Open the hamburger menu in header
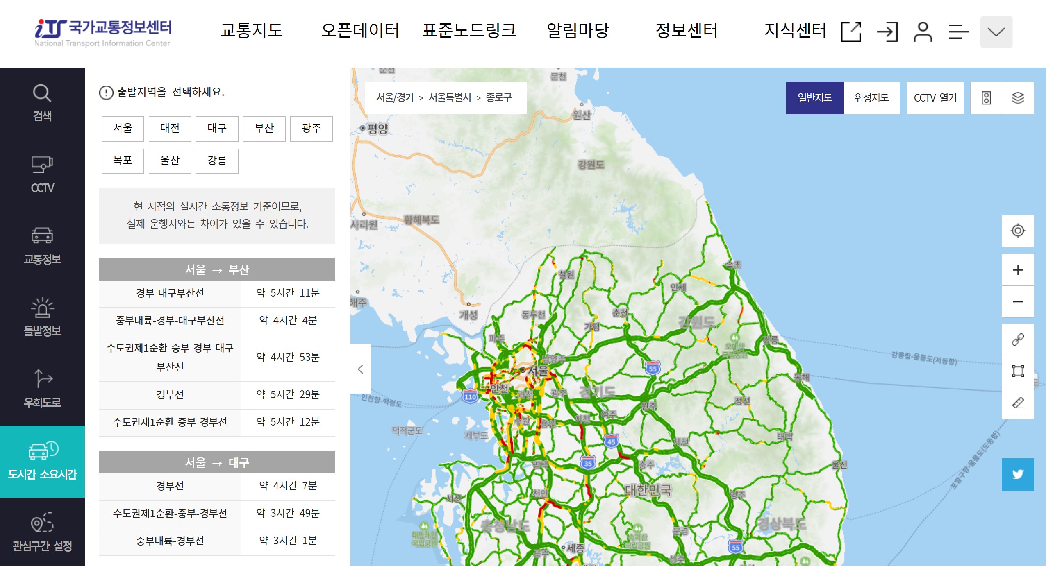The image size is (1046, 566). click(x=958, y=32)
